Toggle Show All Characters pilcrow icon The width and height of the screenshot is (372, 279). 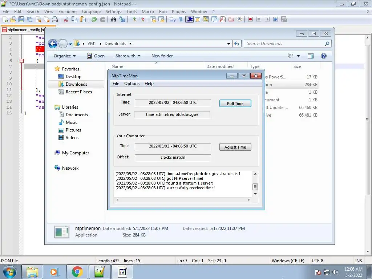pos(181,19)
